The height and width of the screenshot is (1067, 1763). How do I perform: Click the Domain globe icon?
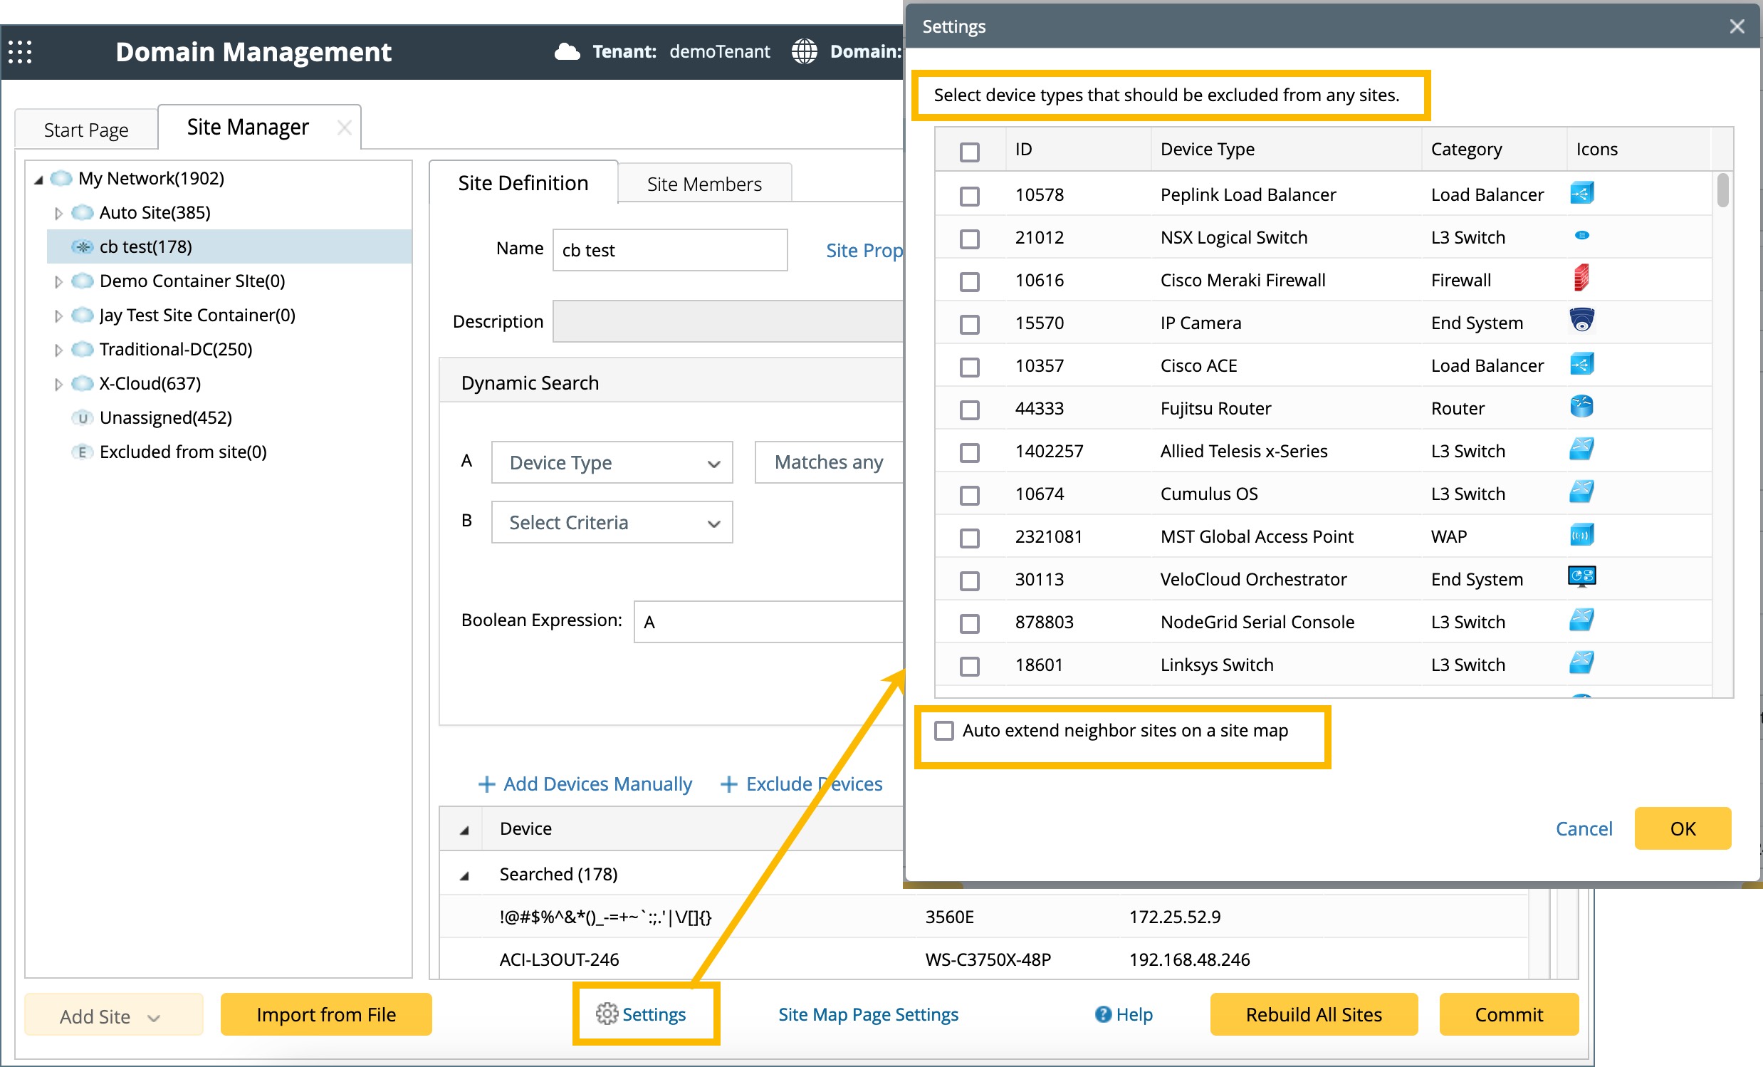click(804, 51)
